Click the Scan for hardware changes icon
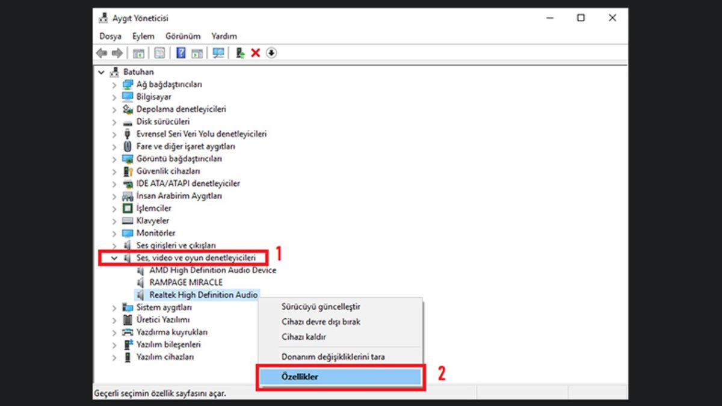 [x=219, y=53]
